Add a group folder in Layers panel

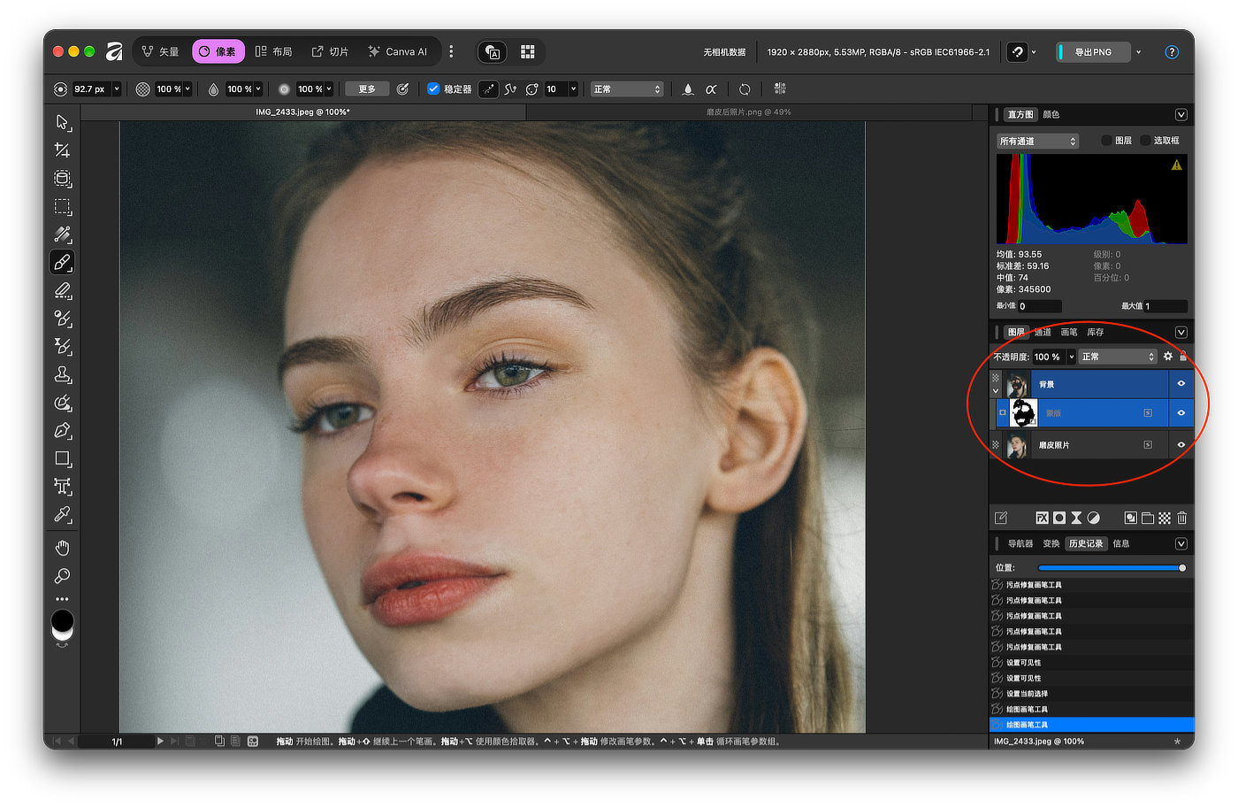[1148, 518]
